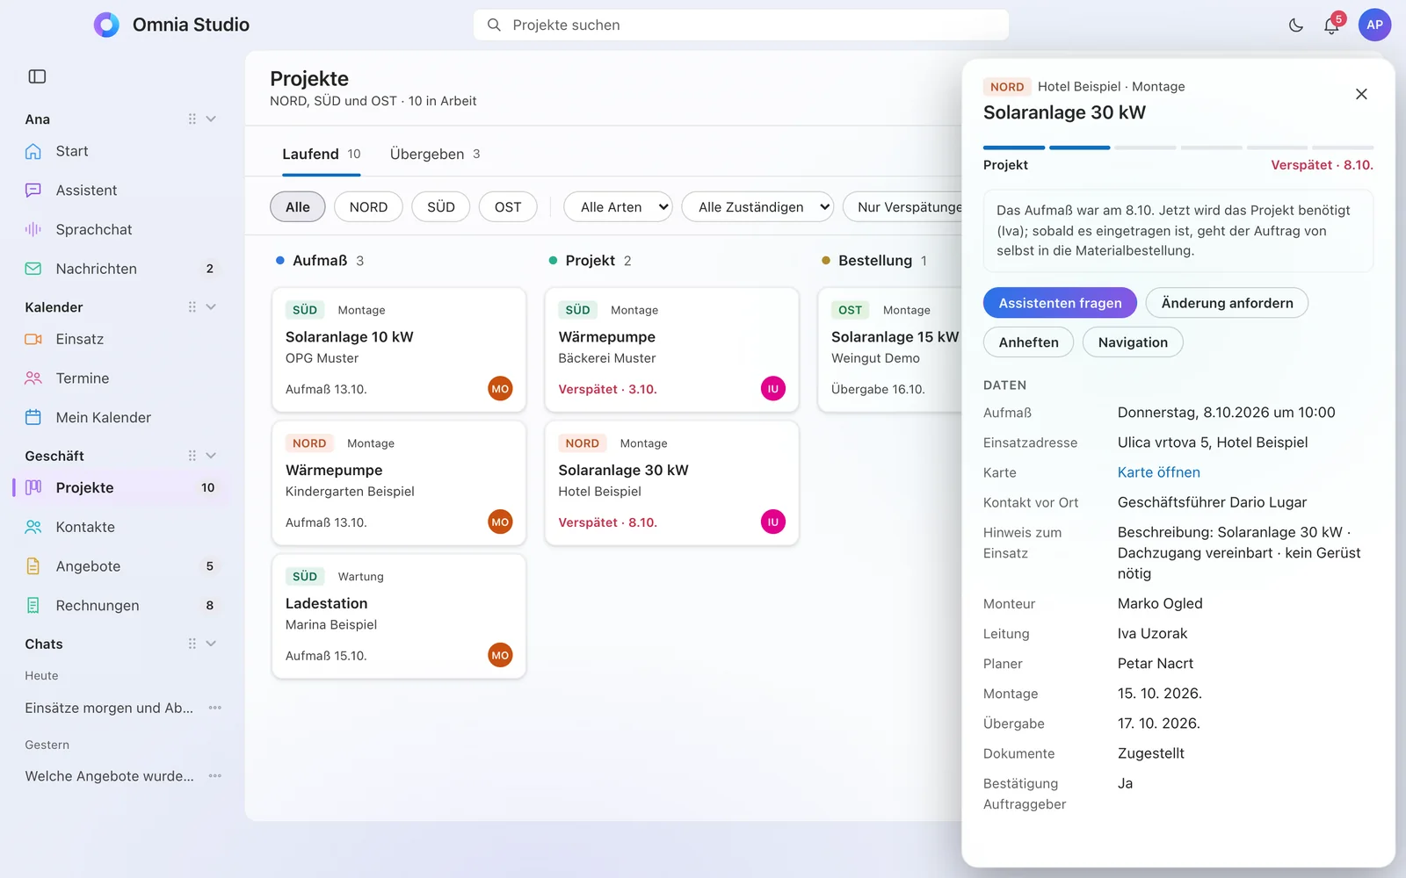This screenshot has width=1406, height=878.
Task: Click the drag handle beside Kalender
Action: pos(192,307)
